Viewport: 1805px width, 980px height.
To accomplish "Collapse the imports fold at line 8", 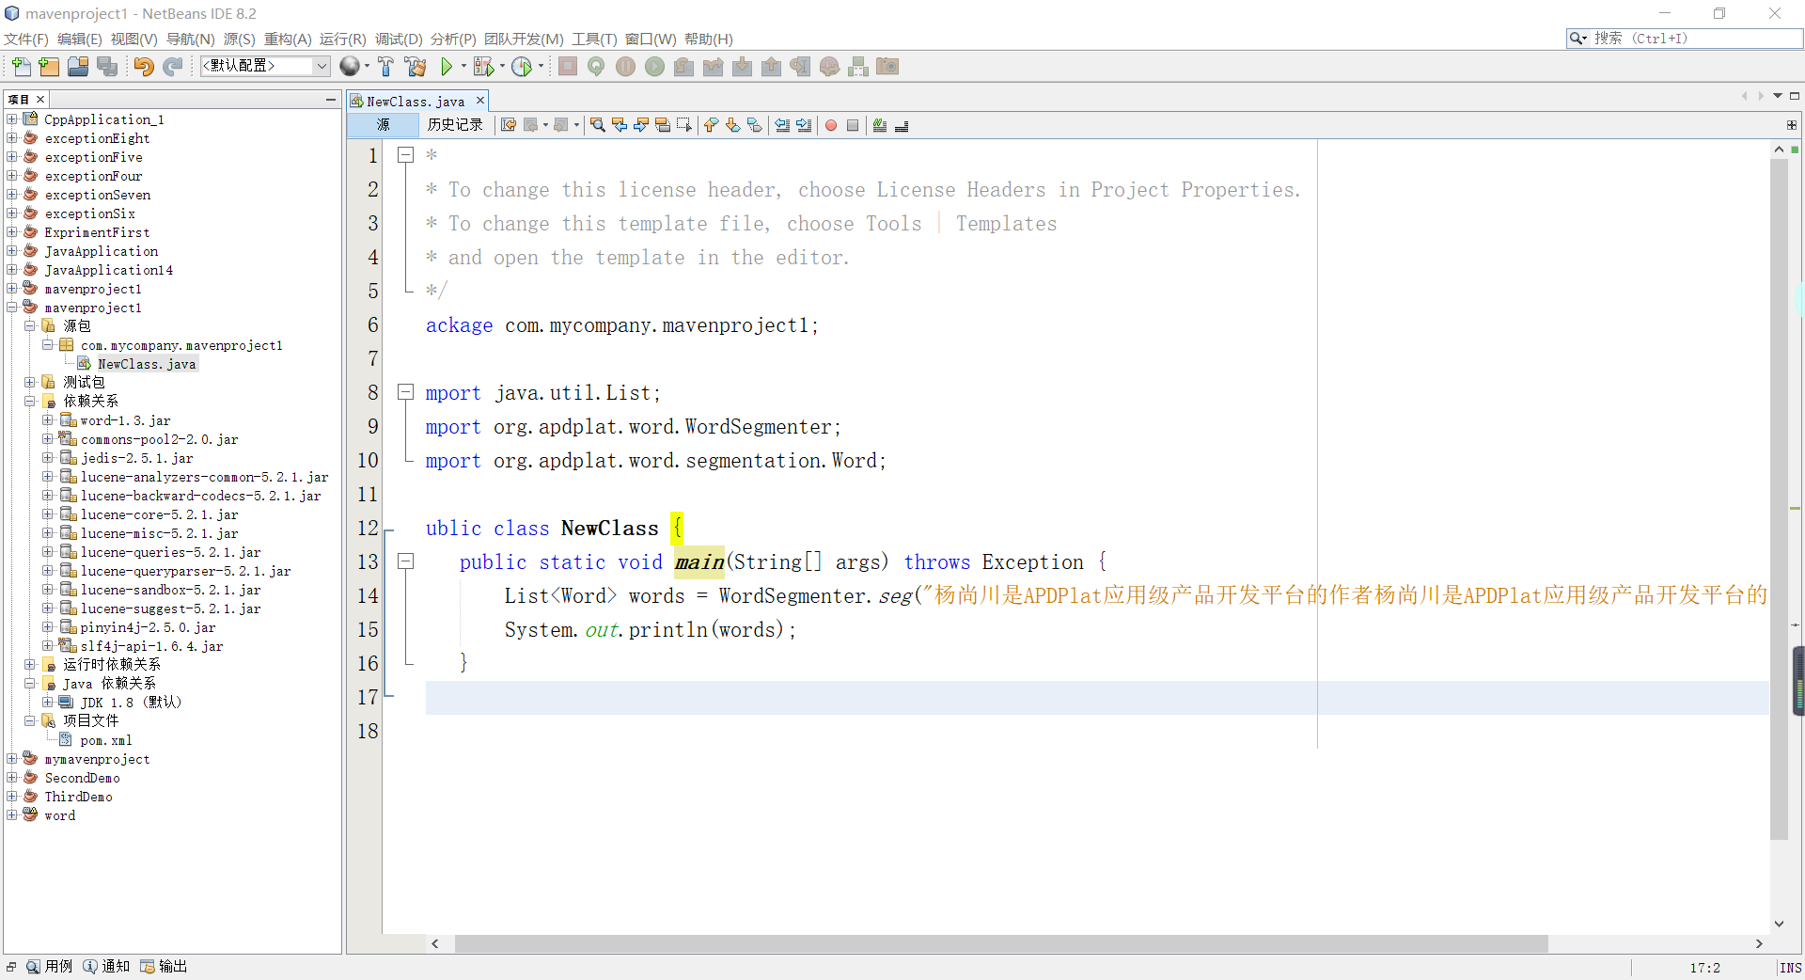I will point(405,392).
